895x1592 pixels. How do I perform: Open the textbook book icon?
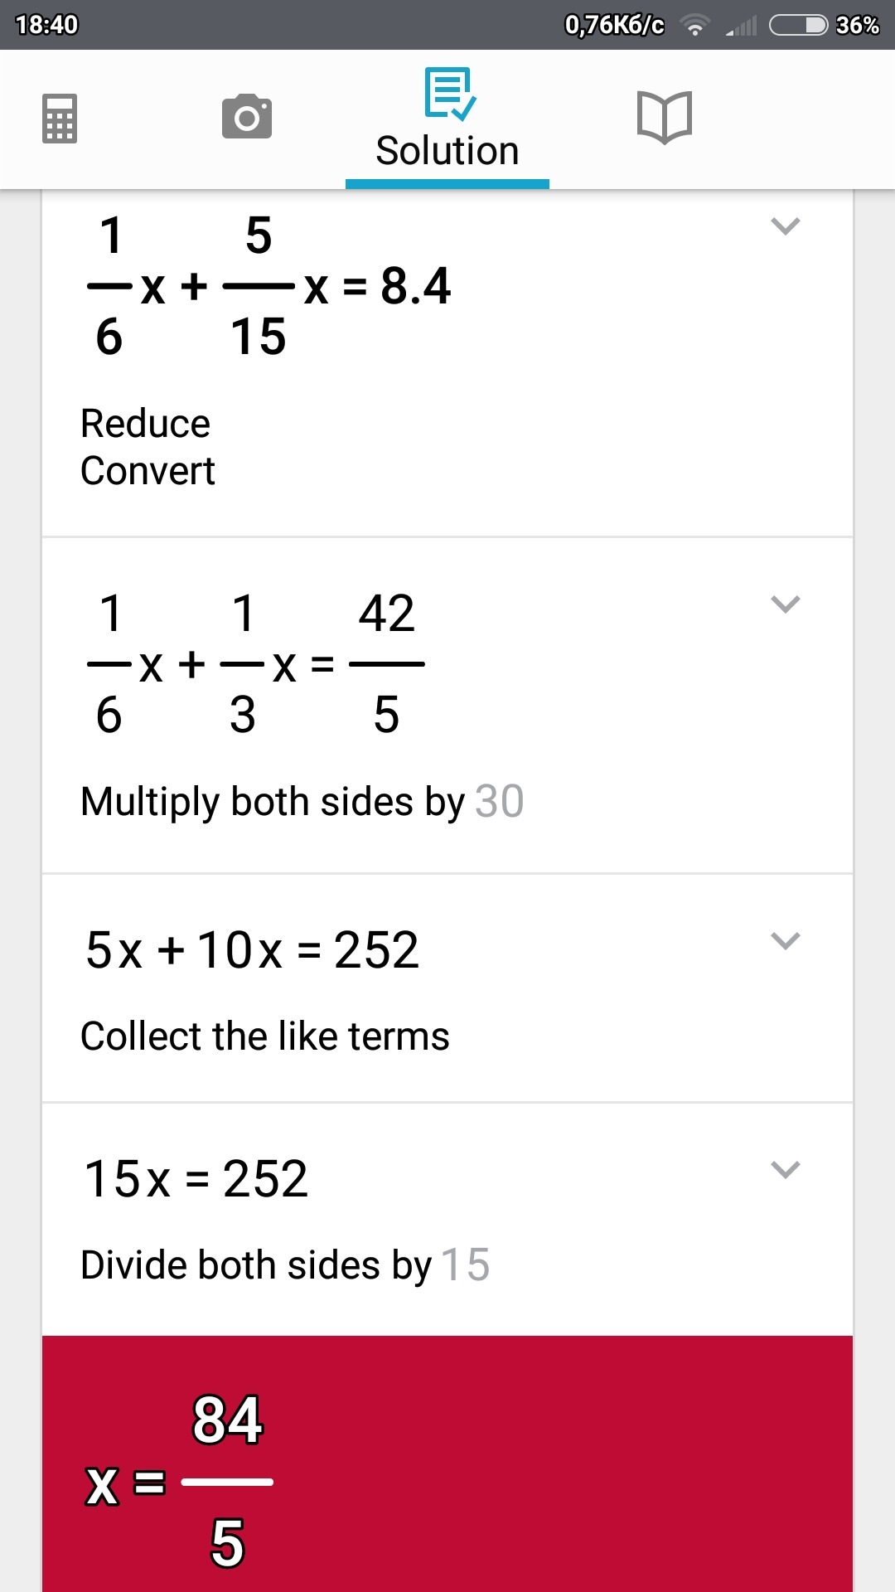(x=664, y=117)
